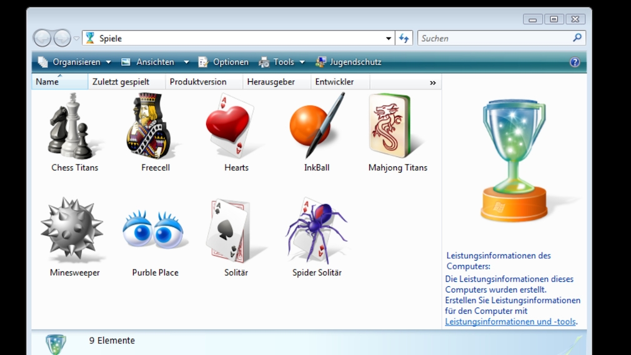Open the help question mark icon
The image size is (631, 355).
coord(575,62)
